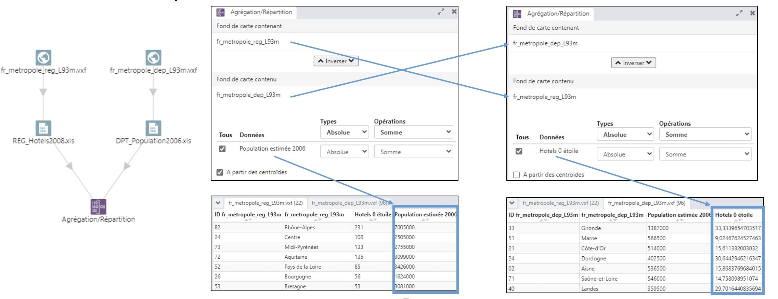Open the header Opérations Somme dropdown in left panel
This screenshot has width=778, height=299.
413,132
